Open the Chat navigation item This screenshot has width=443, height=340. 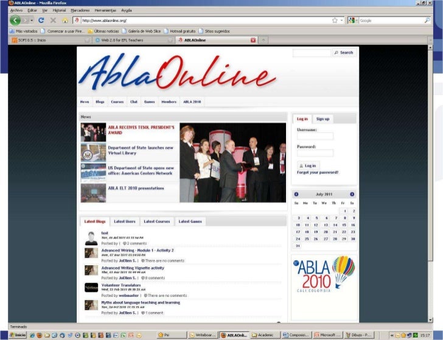[x=134, y=102]
